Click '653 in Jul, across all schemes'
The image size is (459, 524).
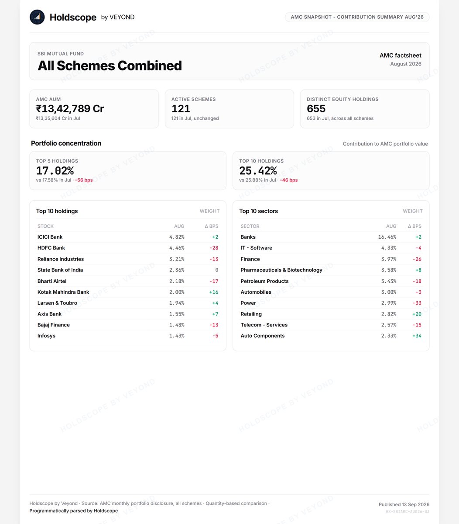click(340, 118)
